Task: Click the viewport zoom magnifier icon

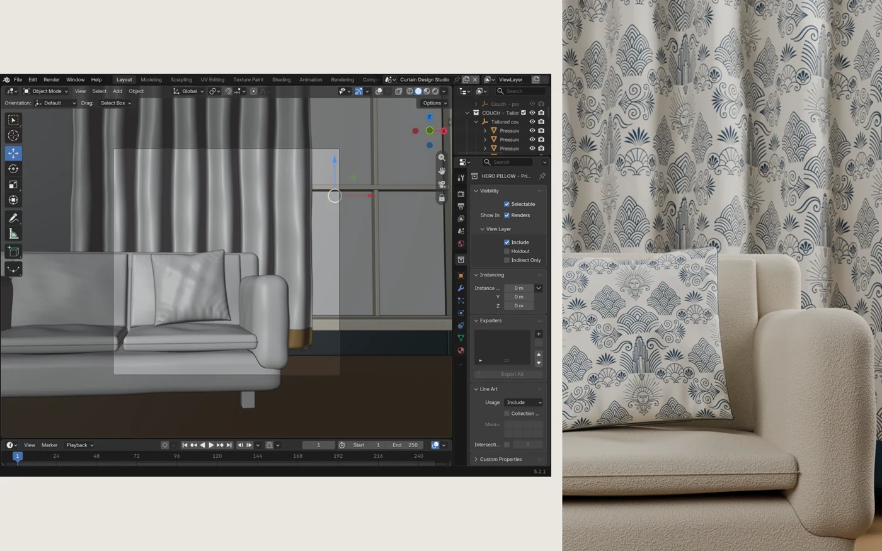Action: point(442,157)
